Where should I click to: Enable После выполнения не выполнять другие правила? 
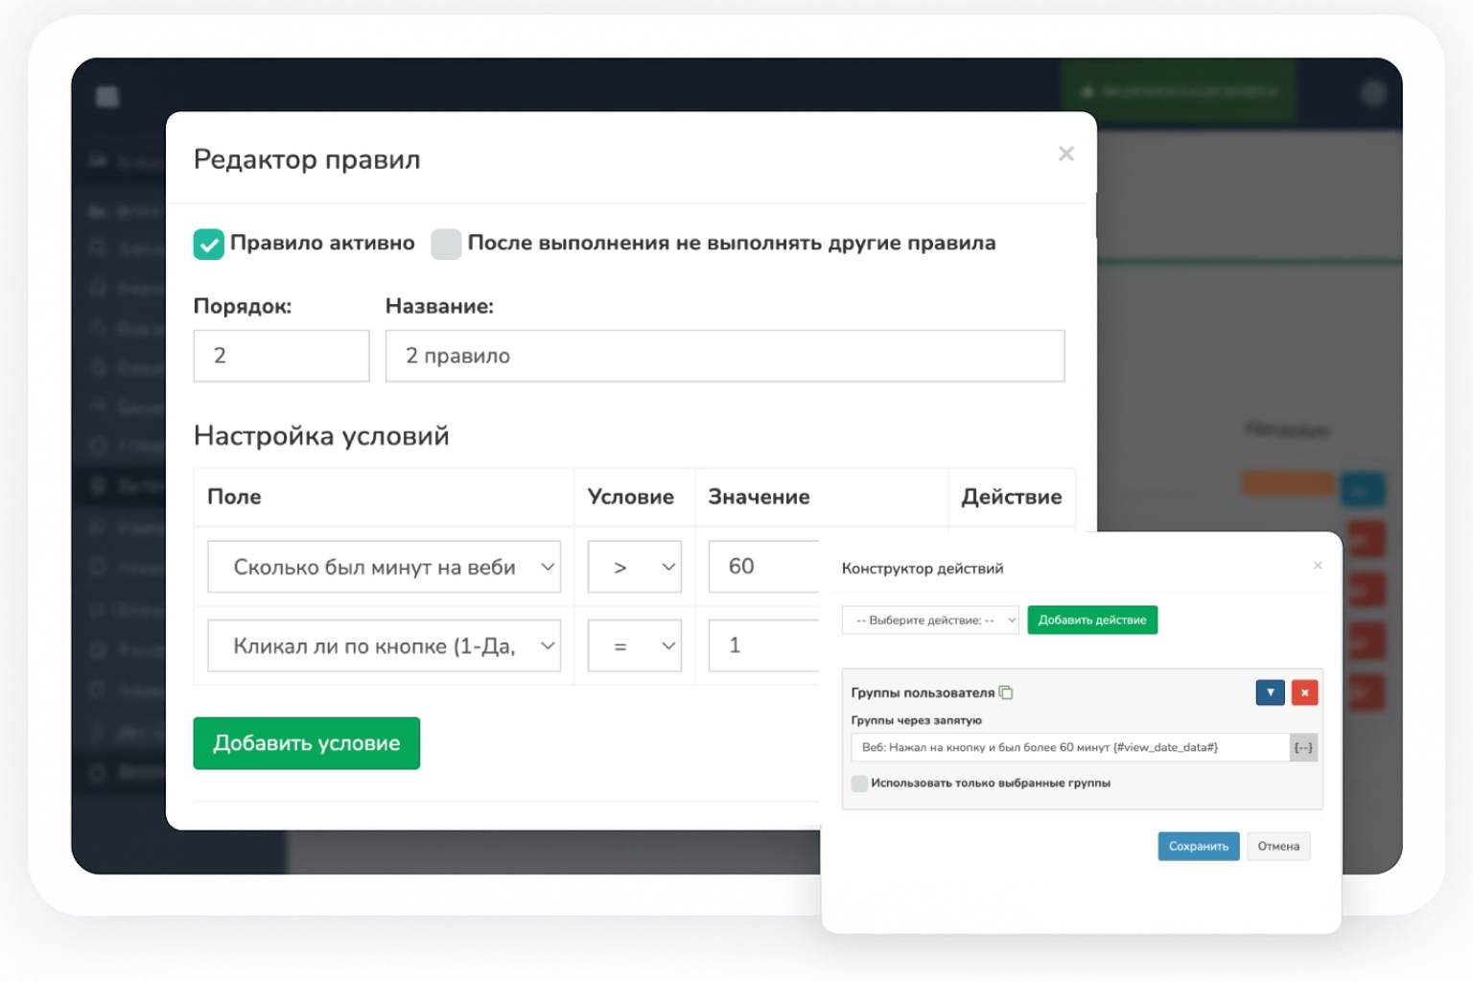(446, 244)
